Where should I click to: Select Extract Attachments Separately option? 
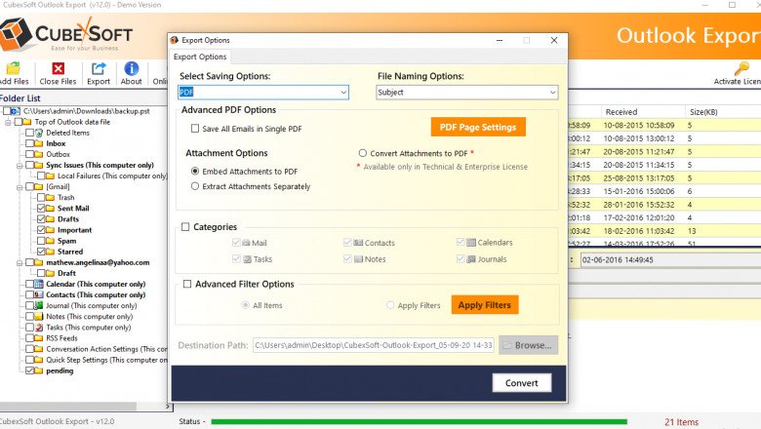[x=195, y=186]
